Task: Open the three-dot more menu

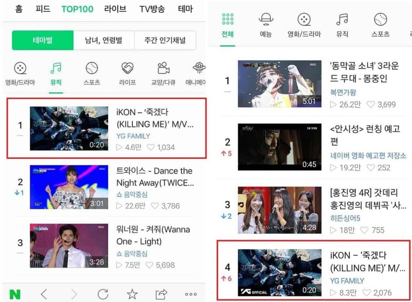Action: coord(191,294)
